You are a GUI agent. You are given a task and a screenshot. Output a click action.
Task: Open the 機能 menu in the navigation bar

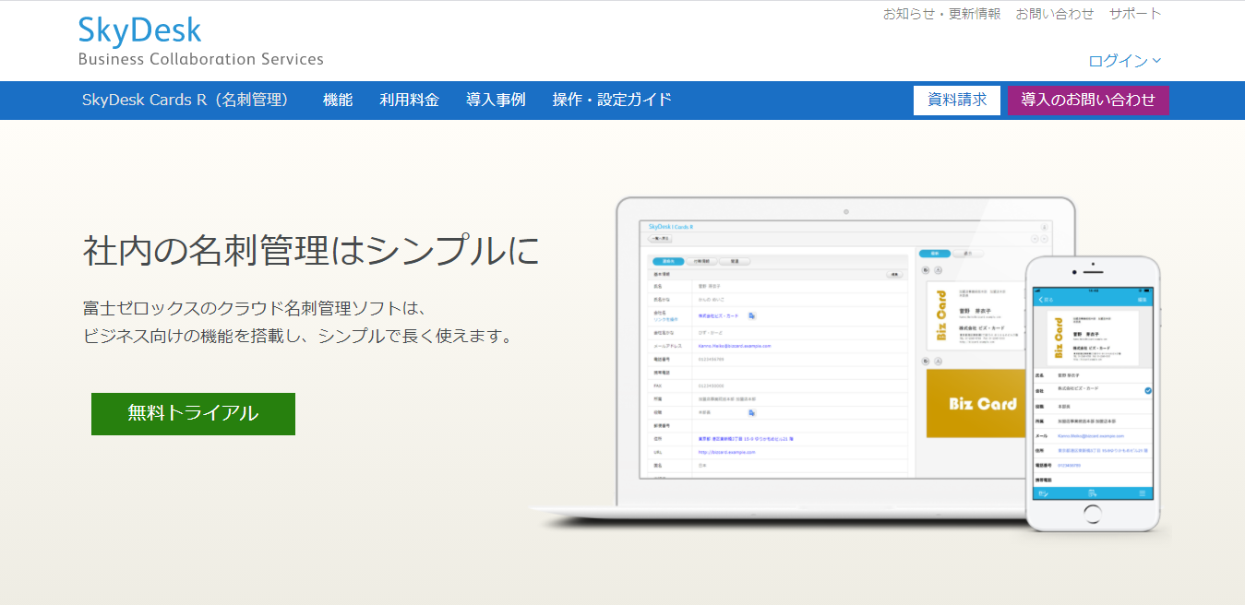click(x=338, y=100)
